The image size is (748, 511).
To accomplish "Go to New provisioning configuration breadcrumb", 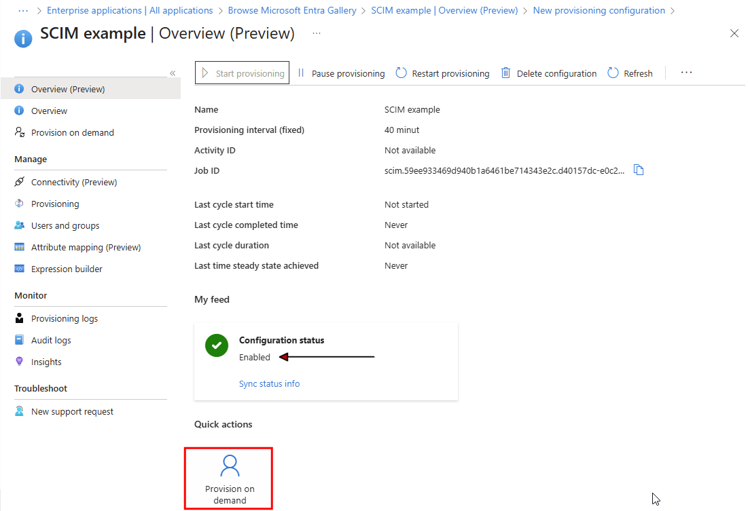I will [599, 10].
